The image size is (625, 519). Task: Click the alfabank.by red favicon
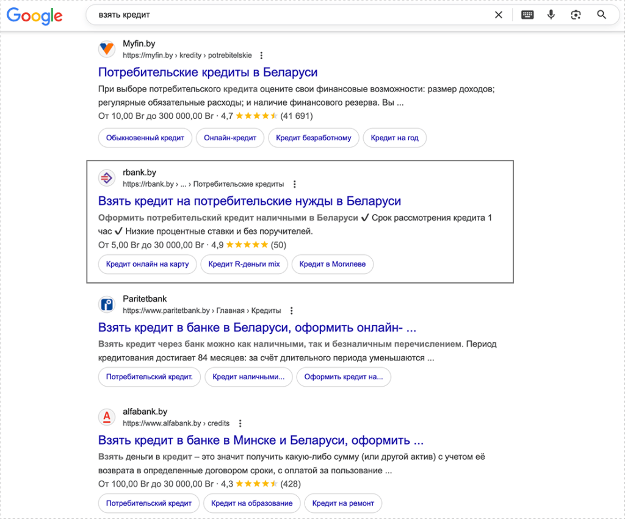click(107, 417)
